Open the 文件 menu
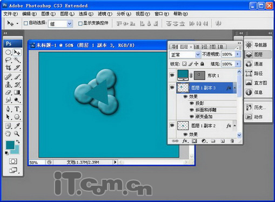 click(11, 14)
